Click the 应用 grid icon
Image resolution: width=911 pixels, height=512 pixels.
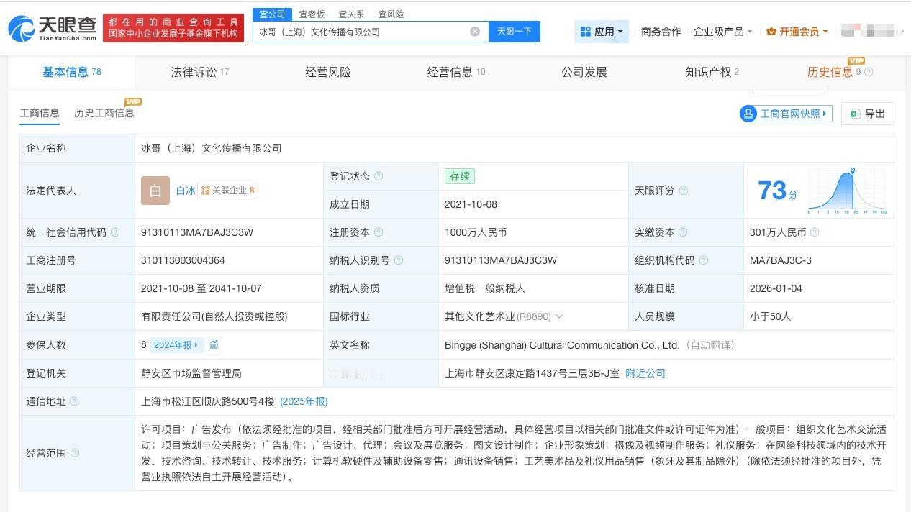586,32
